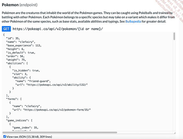Click the "base_experience": 113 line
The height and width of the screenshot is (139, 183).
click(x=24, y=46)
